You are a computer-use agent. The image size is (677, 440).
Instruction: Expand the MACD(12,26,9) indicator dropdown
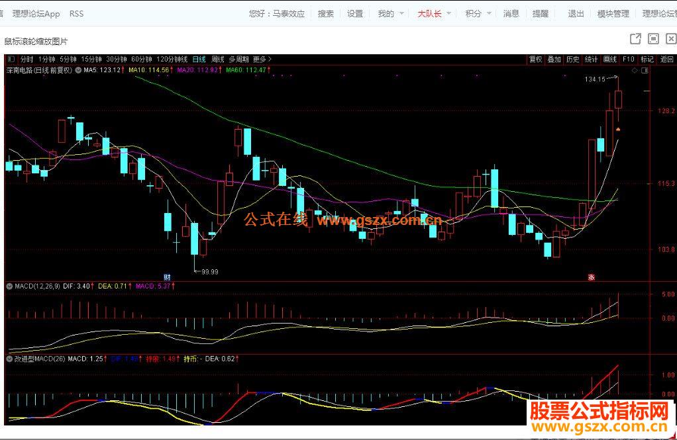point(9,286)
